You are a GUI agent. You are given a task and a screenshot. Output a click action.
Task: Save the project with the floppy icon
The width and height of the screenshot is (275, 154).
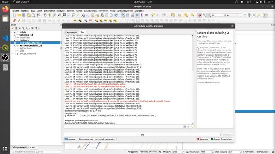pyautogui.click(x=24, y=15)
